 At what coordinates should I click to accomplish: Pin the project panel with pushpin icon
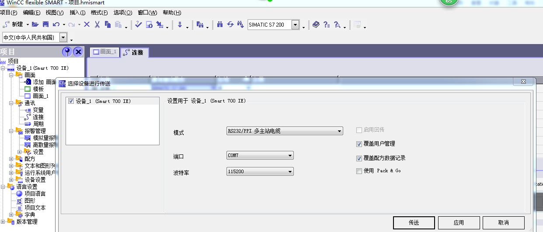click(x=67, y=52)
